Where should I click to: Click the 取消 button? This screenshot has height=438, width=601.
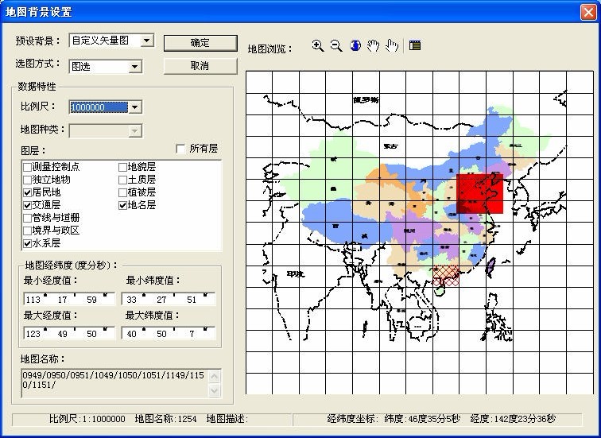200,66
